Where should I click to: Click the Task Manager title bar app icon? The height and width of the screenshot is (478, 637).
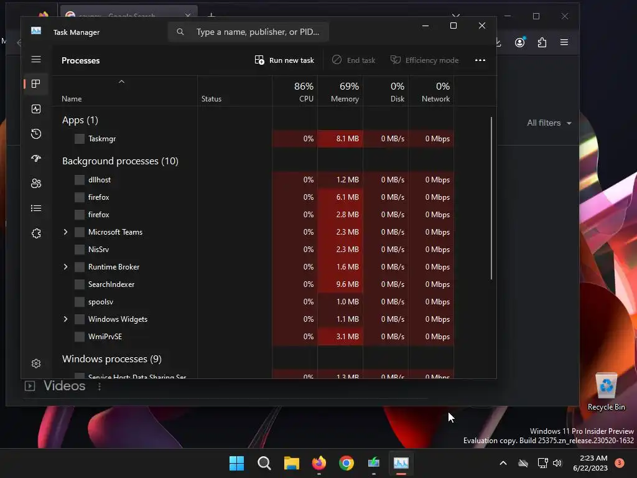tap(36, 31)
